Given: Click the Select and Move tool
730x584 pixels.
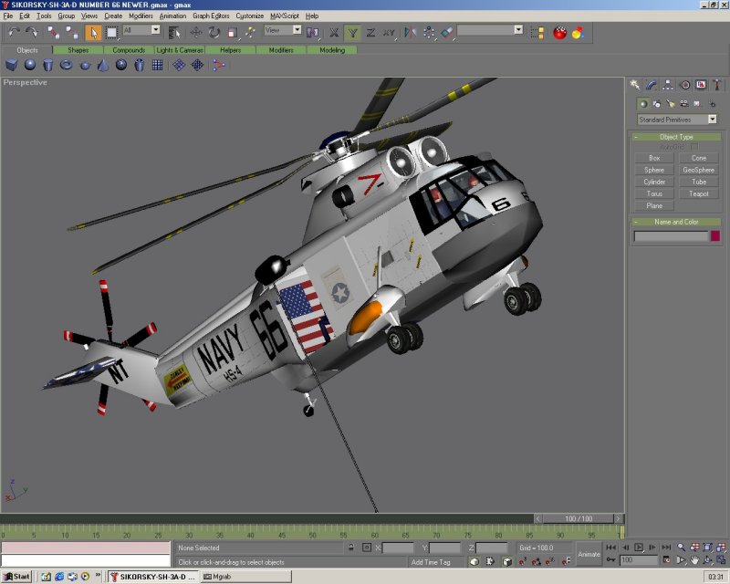Looking at the screenshot, I should (x=195, y=32).
